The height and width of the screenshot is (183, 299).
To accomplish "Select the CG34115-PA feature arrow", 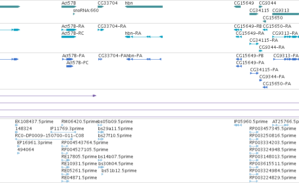I will [254, 73].
